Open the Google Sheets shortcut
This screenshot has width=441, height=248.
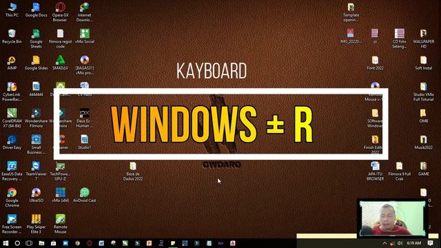click(36, 39)
